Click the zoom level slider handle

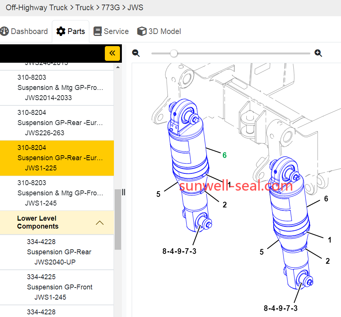(174, 53)
